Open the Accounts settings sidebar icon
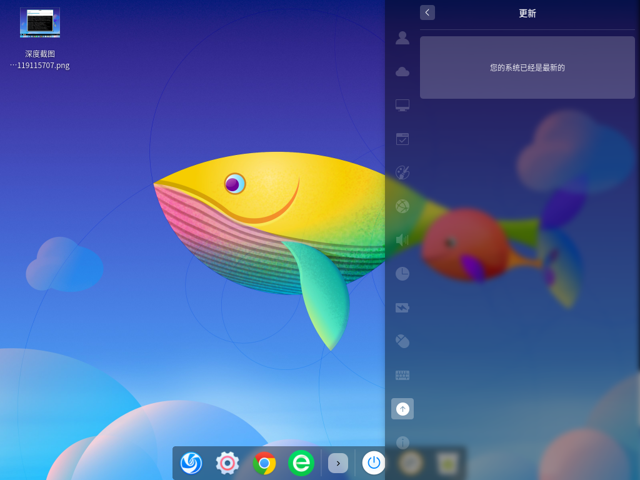 pos(402,38)
